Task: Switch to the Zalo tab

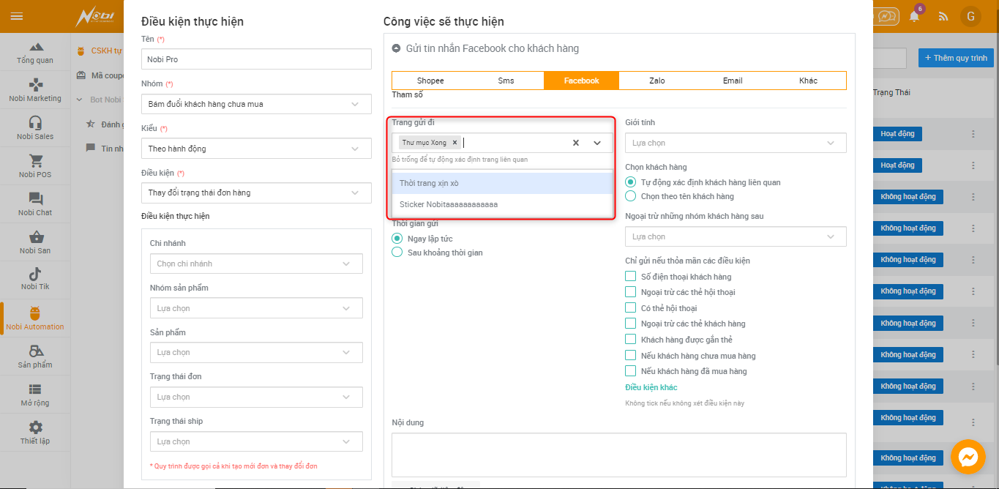Action: [656, 81]
